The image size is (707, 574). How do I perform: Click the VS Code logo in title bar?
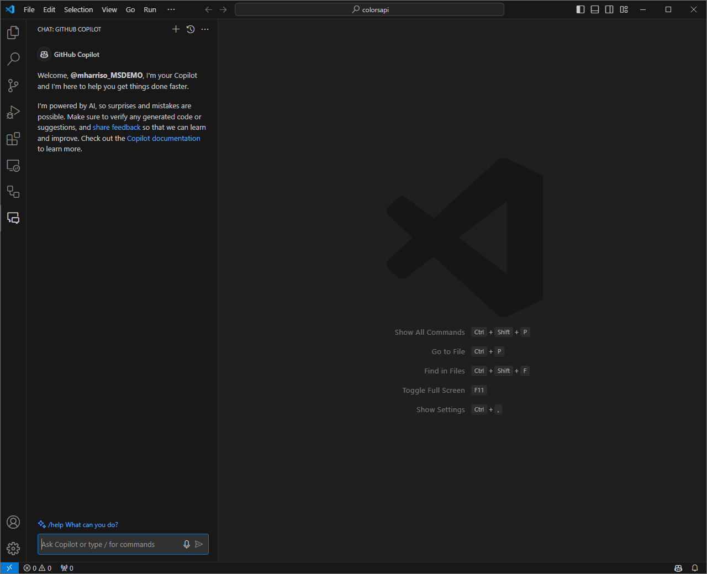[10, 9]
